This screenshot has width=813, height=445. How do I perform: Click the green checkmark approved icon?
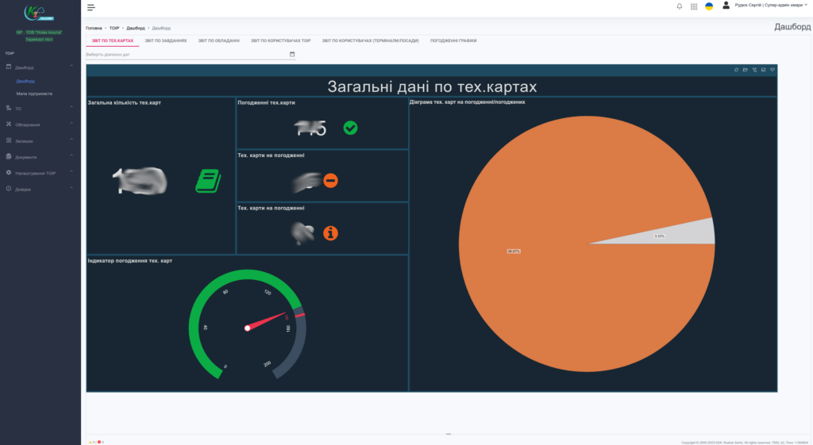[x=350, y=128]
